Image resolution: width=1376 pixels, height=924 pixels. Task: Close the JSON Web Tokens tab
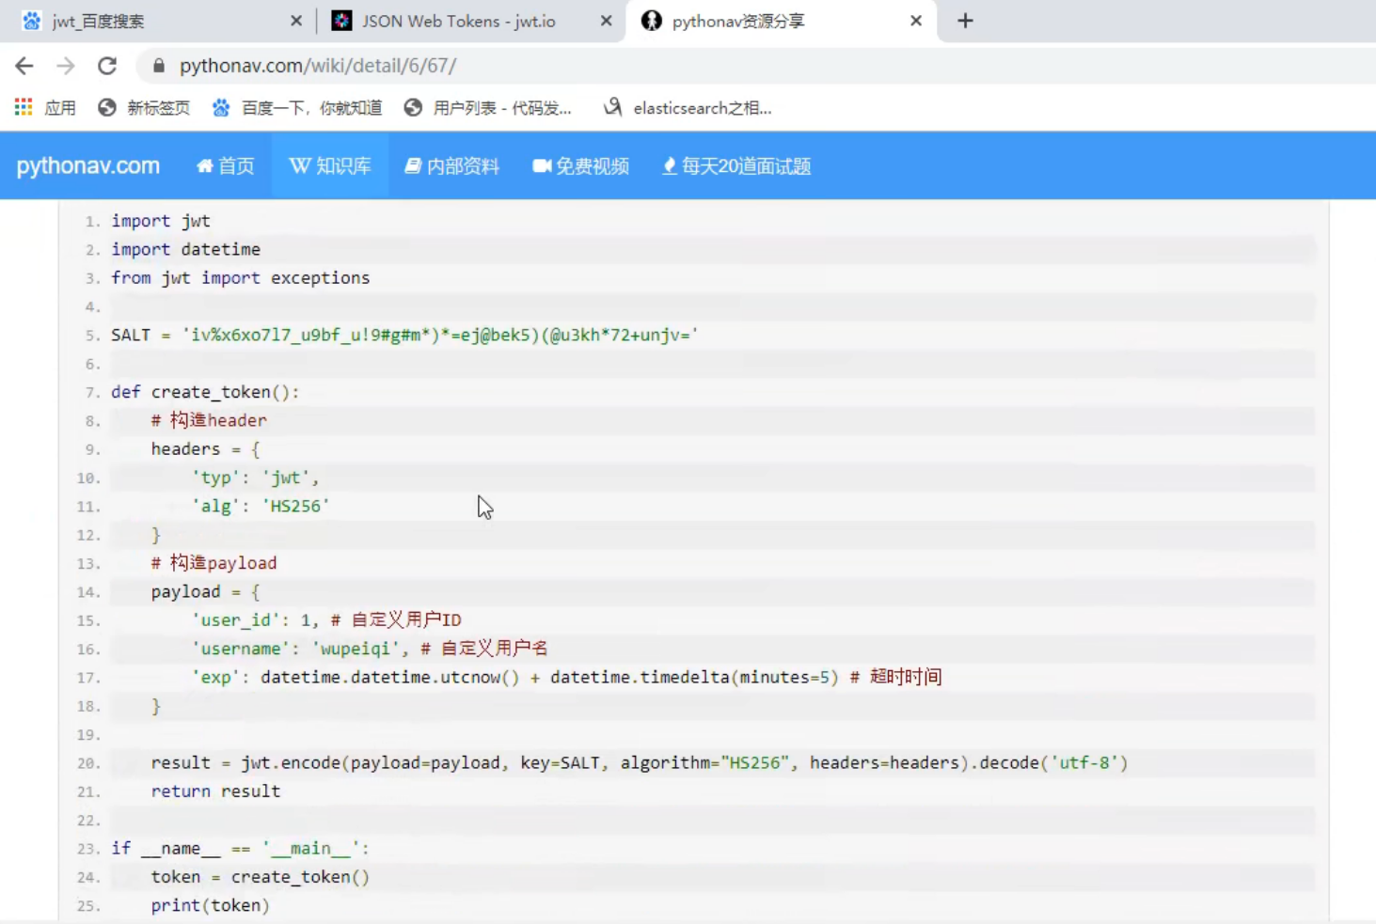click(x=606, y=21)
